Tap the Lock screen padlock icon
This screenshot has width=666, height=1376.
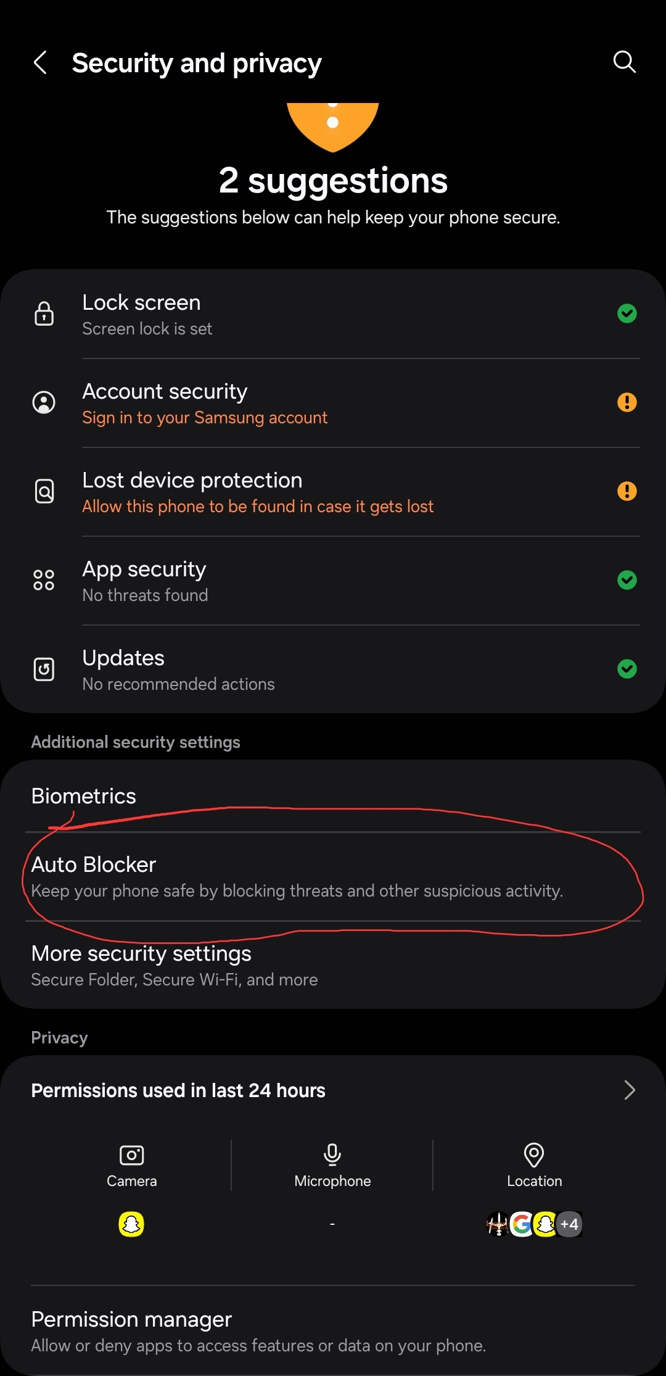[x=44, y=313]
